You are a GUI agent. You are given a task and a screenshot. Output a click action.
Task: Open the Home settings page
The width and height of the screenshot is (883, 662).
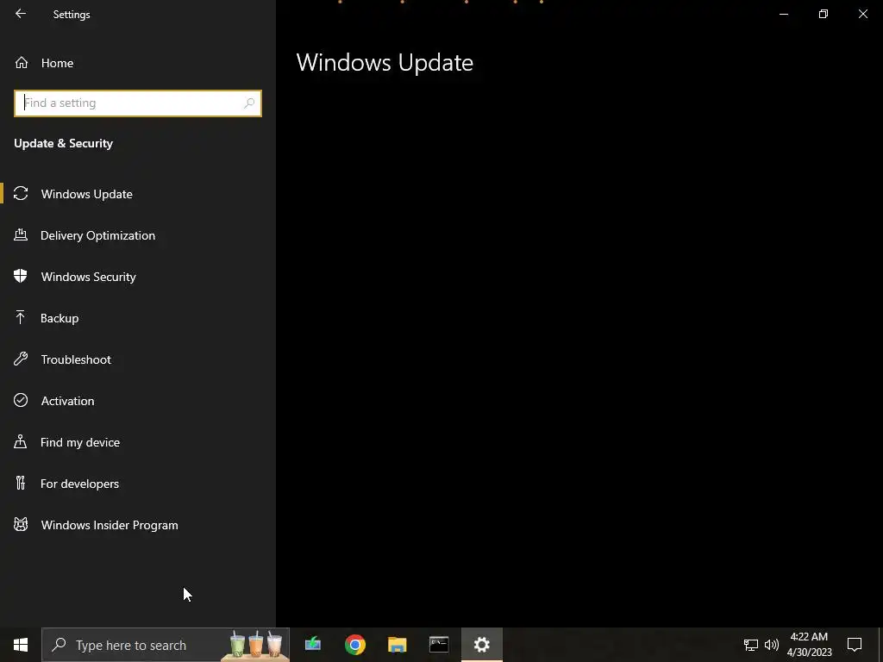click(138, 63)
